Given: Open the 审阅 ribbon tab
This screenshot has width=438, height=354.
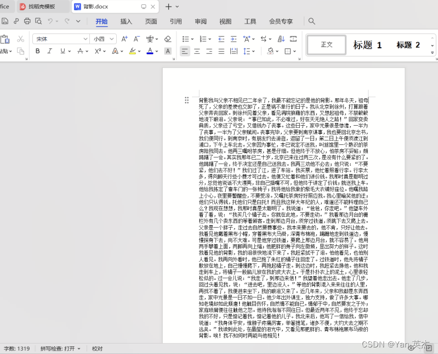Looking at the screenshot, I should (201, 21).
